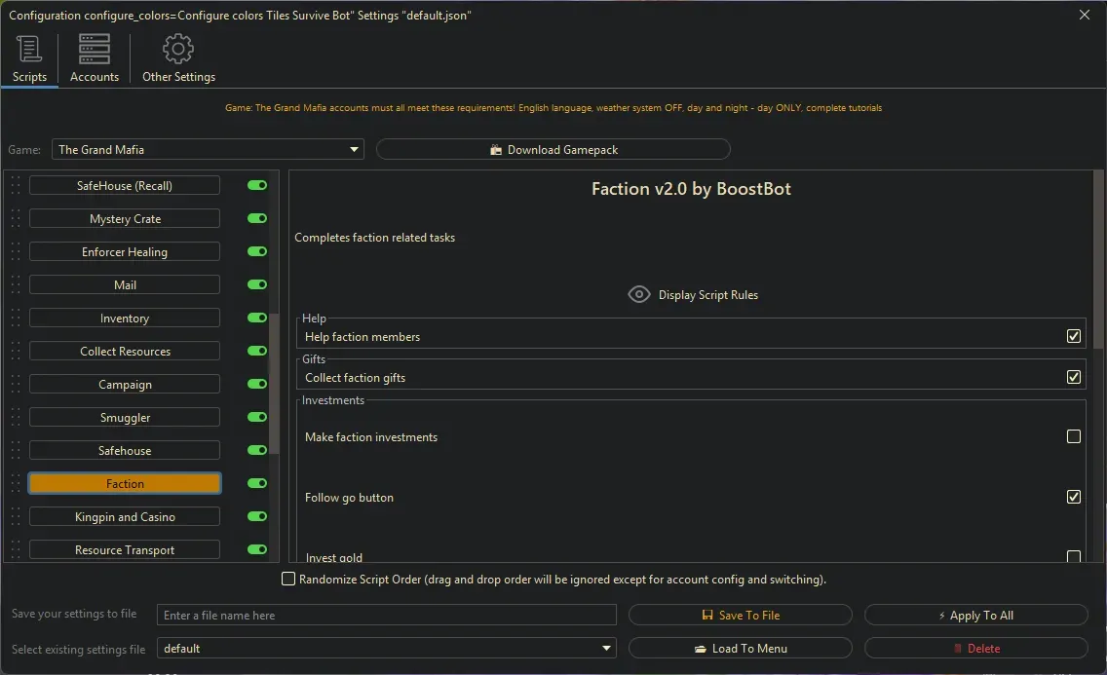1107x675 pixels.
Task: Toggle the Campaign script switch
Action: coord(257,385)
